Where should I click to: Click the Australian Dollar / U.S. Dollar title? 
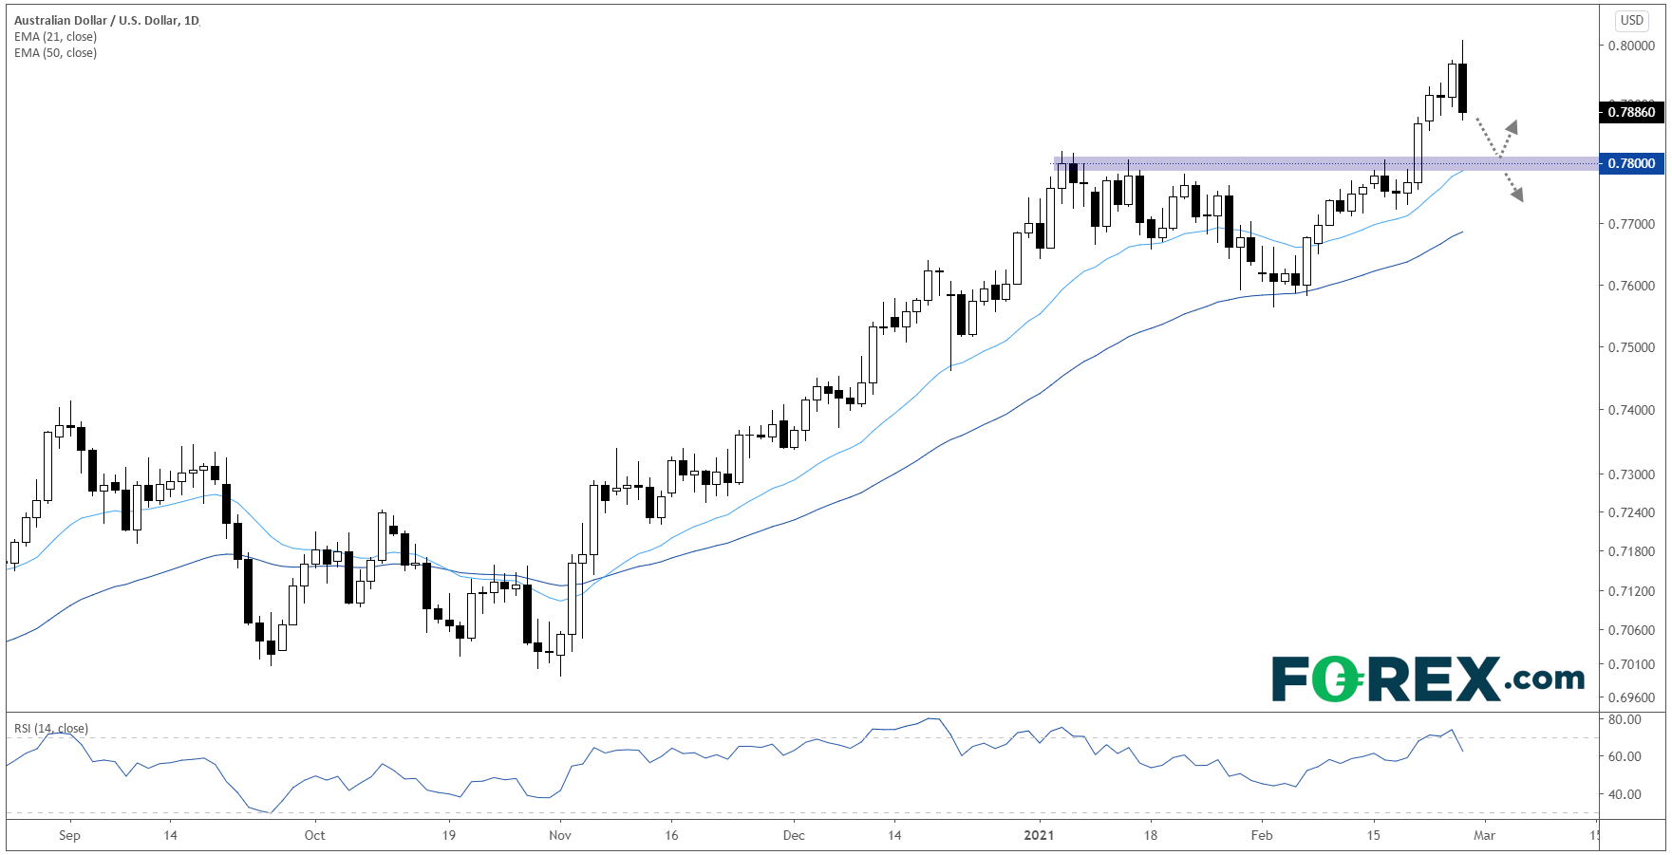(106, 20)
